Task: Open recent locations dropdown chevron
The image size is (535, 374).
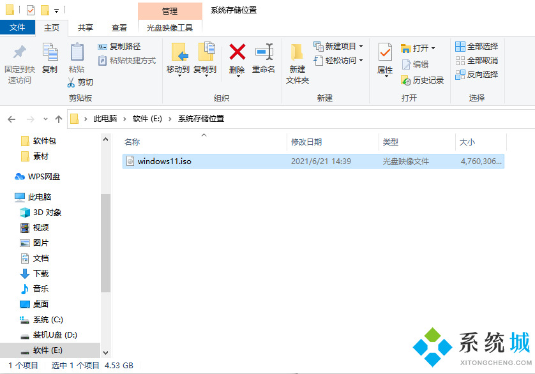Action: point(45,119)
